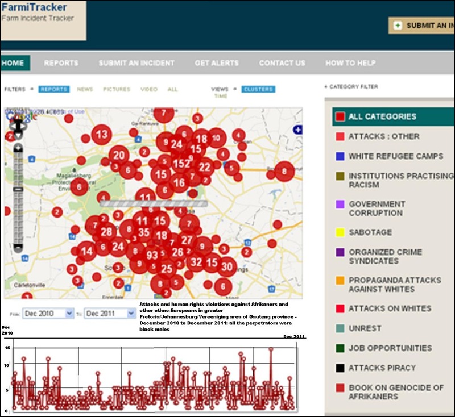
Task: Click the 93 incident cluster on map
Action: pyautogui.click(x=152, y=256)
